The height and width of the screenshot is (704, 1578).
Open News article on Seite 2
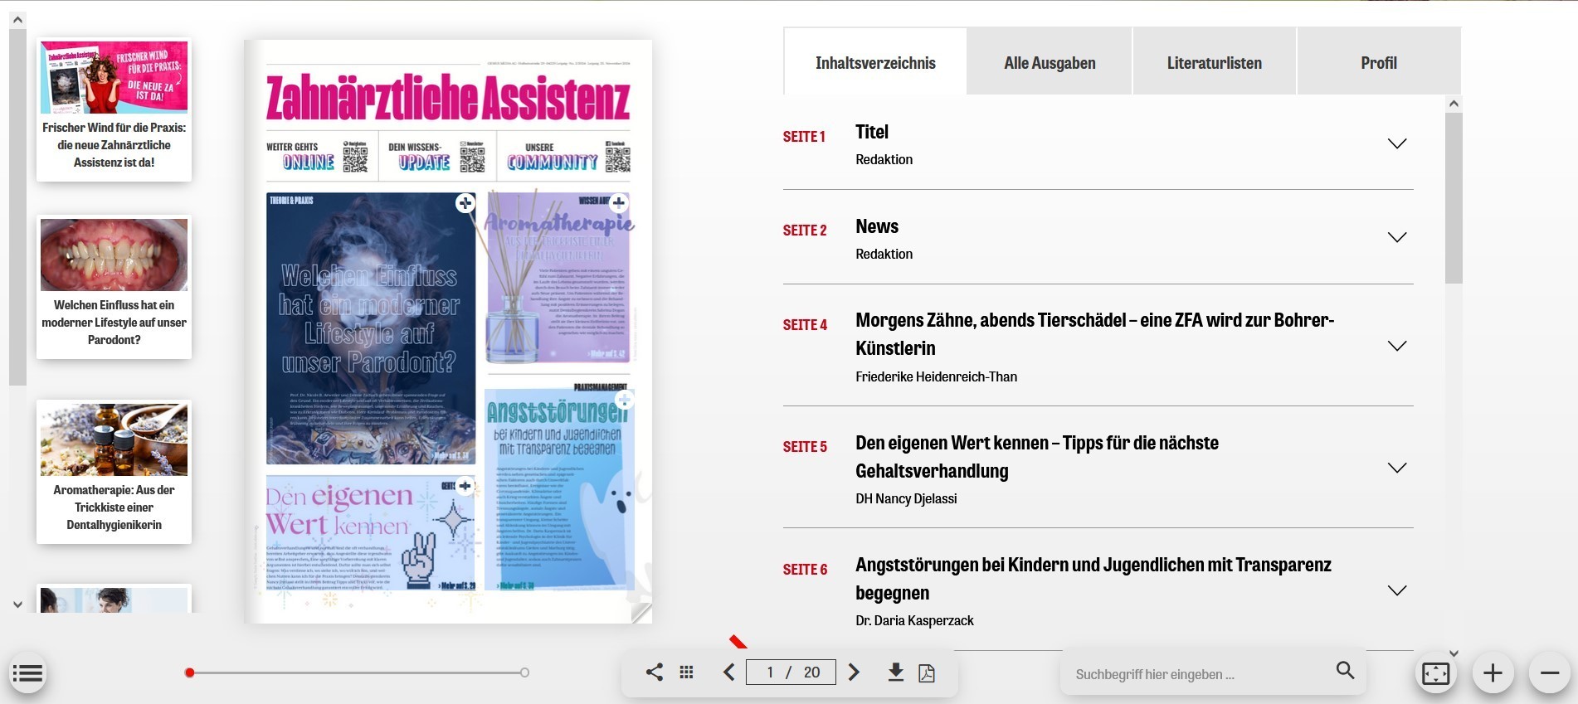[877, 226]
